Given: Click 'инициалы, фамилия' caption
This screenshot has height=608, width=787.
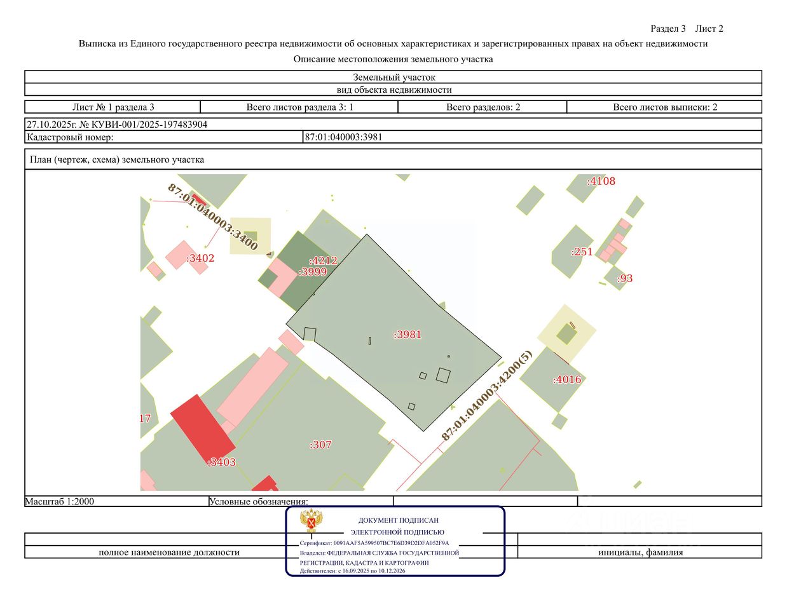Looking at the screenshot, I should click(640, 552).
